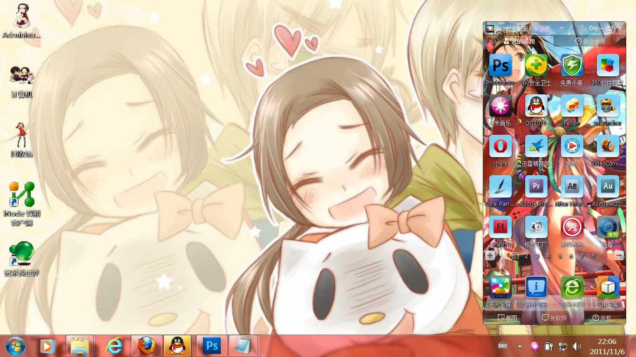The width and height of the screenshot is (636, 357).
Task: Click the 关软件 button
Action: 555,318
